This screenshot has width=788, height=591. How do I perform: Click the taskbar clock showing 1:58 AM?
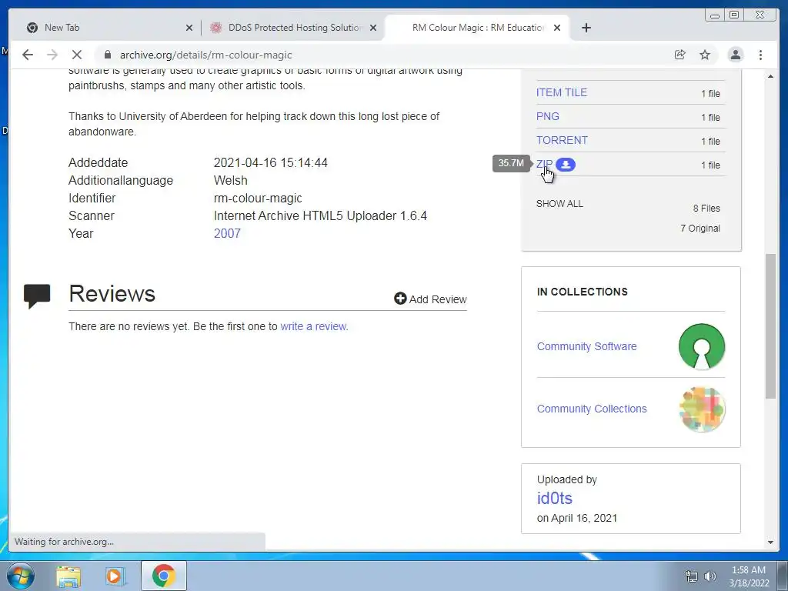pyautogui.click(x=749, y=576)
